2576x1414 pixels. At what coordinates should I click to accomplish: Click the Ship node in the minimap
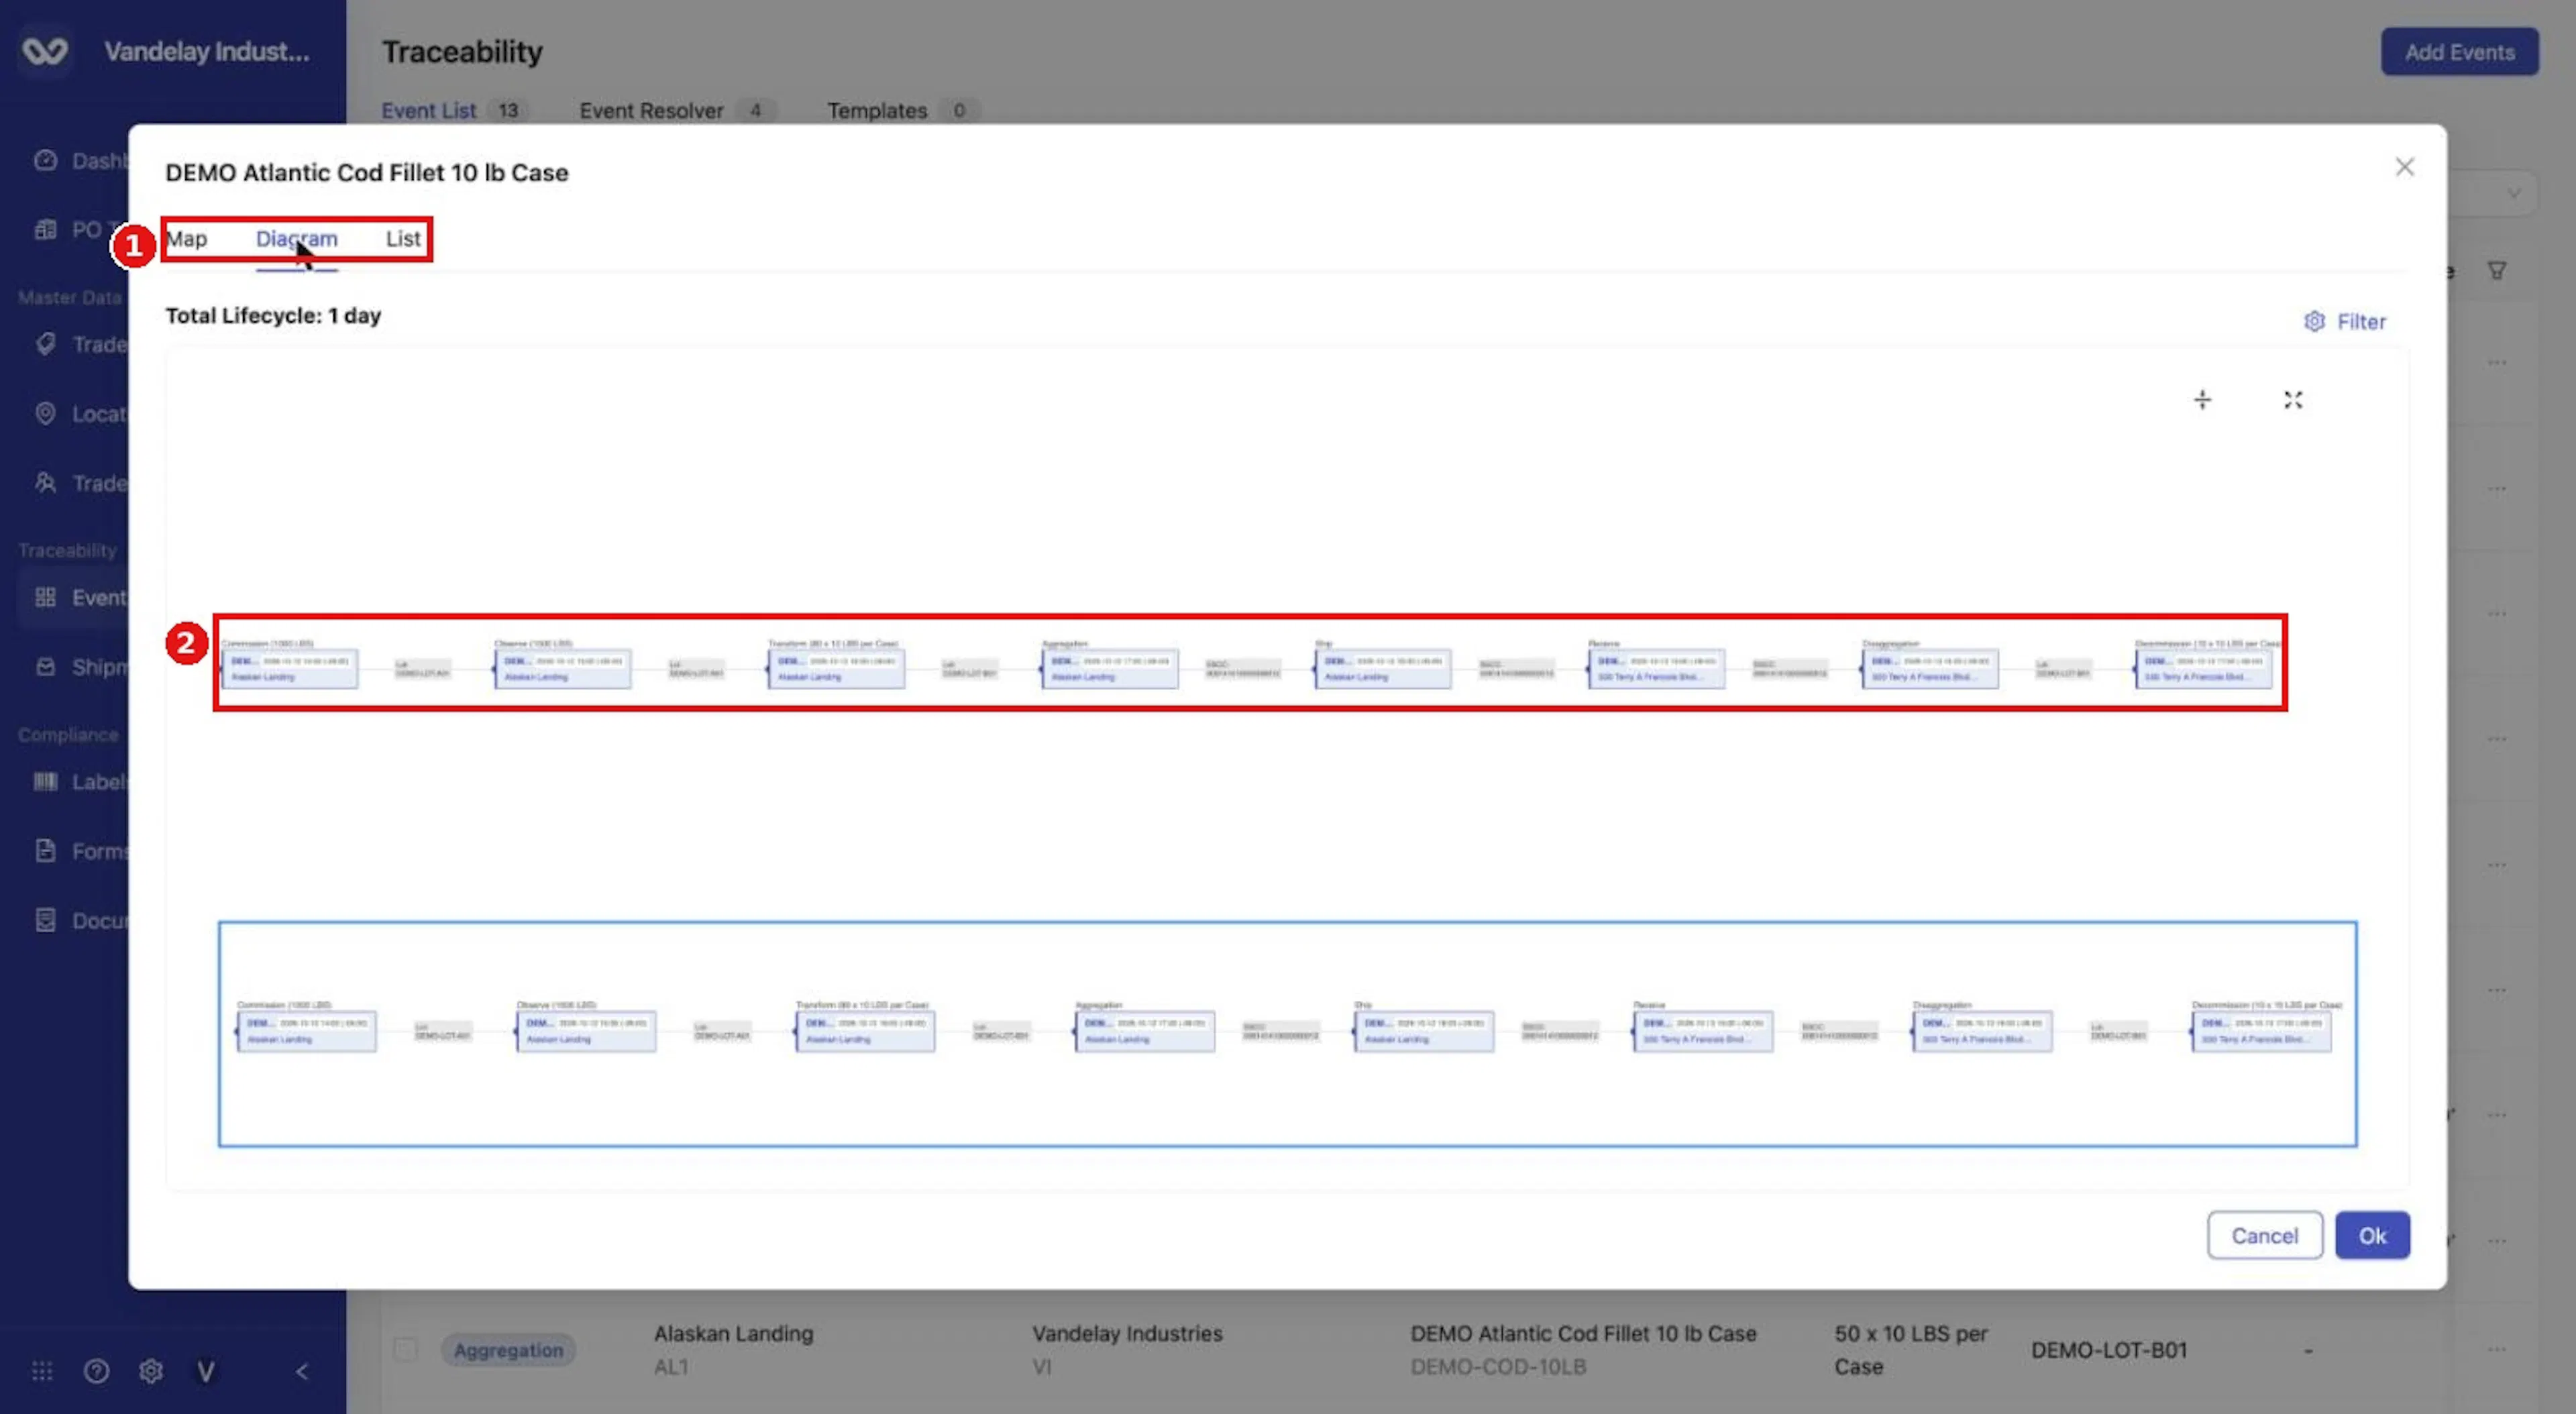coord(1424,1031)
